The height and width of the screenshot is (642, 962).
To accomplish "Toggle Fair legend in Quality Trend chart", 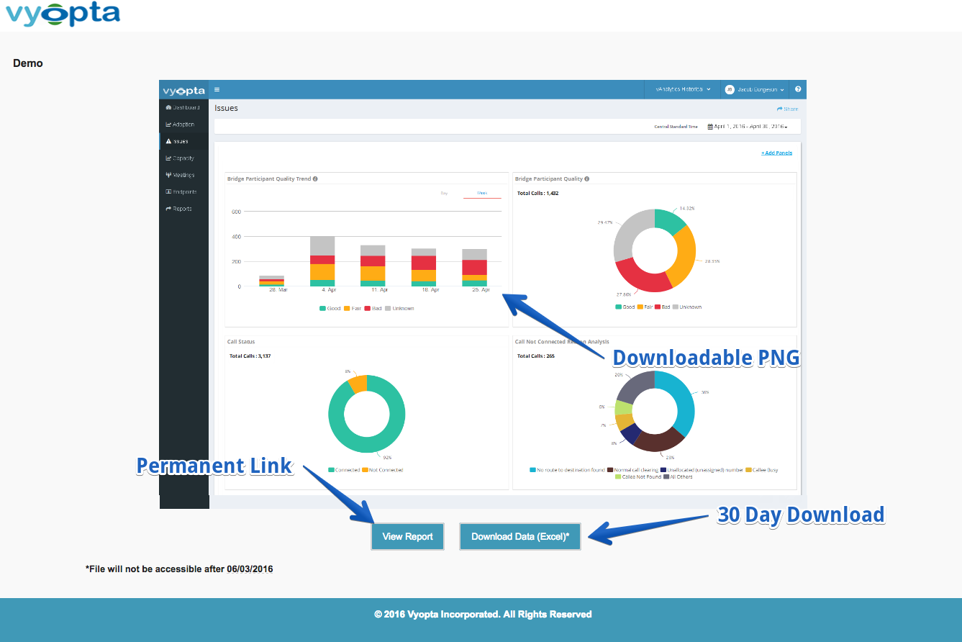I will (x=353, y=308).
